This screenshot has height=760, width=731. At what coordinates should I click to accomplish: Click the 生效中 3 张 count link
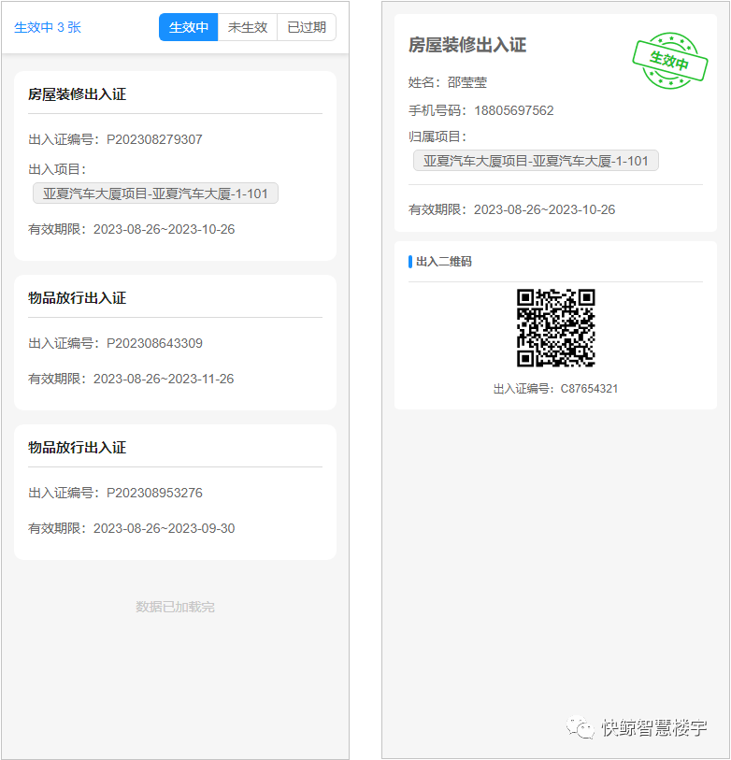[x=48, y=27]
